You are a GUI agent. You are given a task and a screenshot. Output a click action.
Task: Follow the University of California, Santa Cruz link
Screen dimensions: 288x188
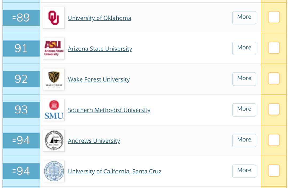tap(114, 172)
